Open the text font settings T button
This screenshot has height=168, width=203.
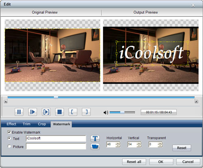pos(95,138)
